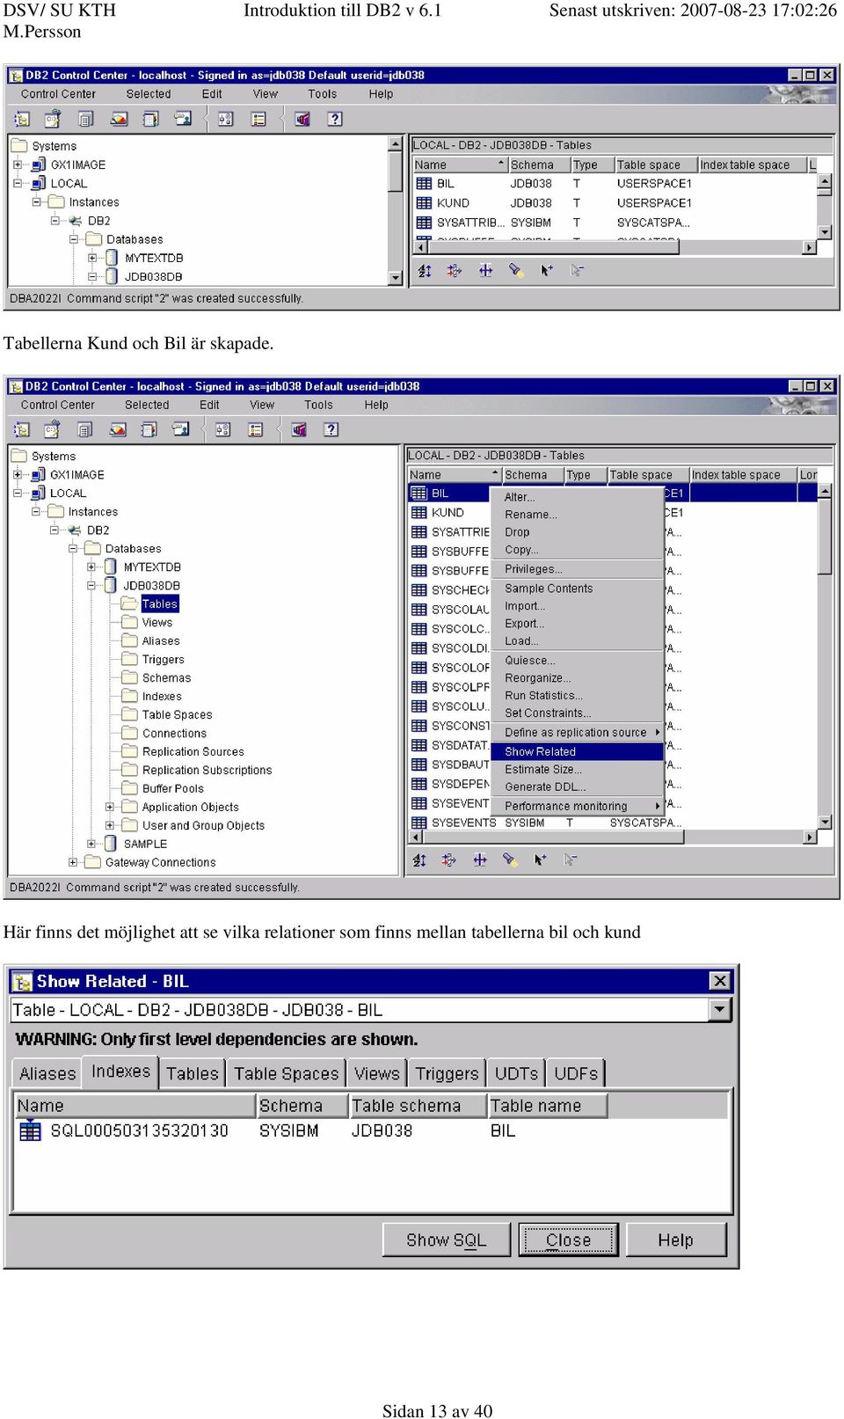Open the Selected menu in the upper window
The height and width of the screenshot is (1419, 844).
point(149,94)
